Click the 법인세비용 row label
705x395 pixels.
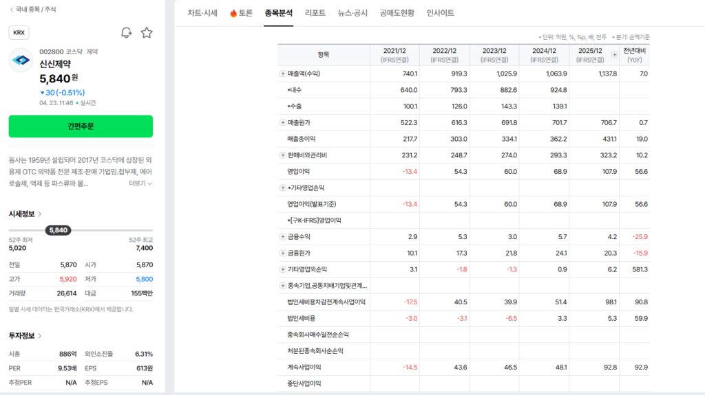click(x=302, y=318)
